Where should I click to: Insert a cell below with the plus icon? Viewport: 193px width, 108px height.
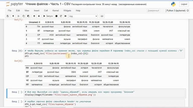[x=13, y=16]
